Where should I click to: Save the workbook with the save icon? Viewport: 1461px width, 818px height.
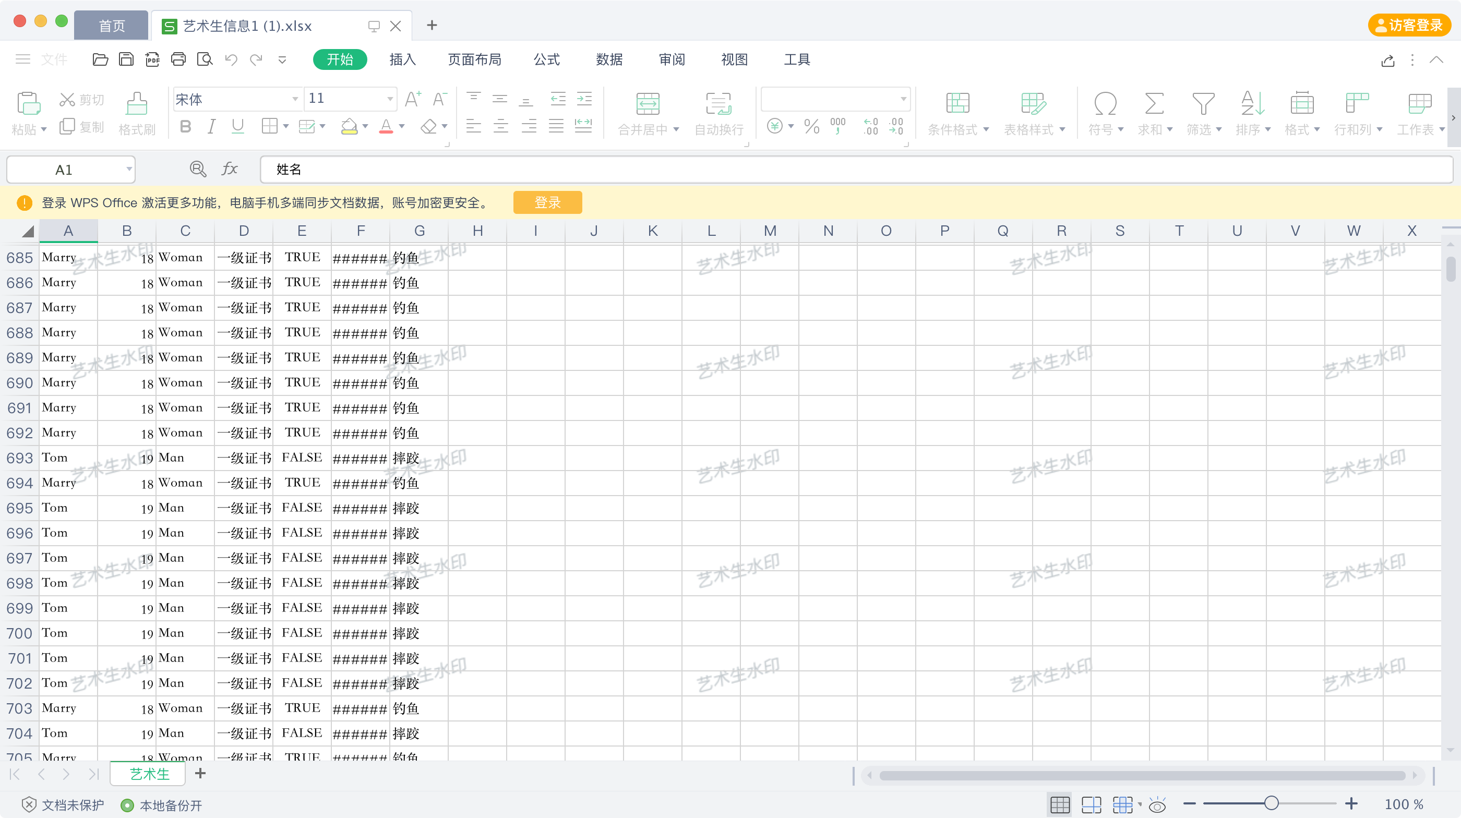126,59
